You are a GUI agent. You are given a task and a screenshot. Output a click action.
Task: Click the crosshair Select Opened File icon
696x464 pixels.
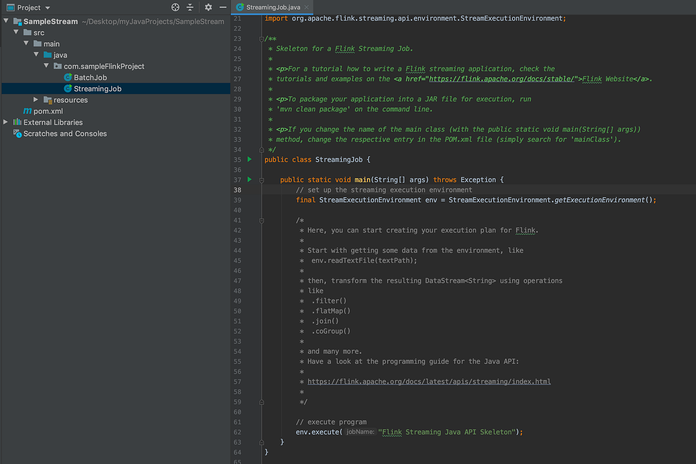175,7
